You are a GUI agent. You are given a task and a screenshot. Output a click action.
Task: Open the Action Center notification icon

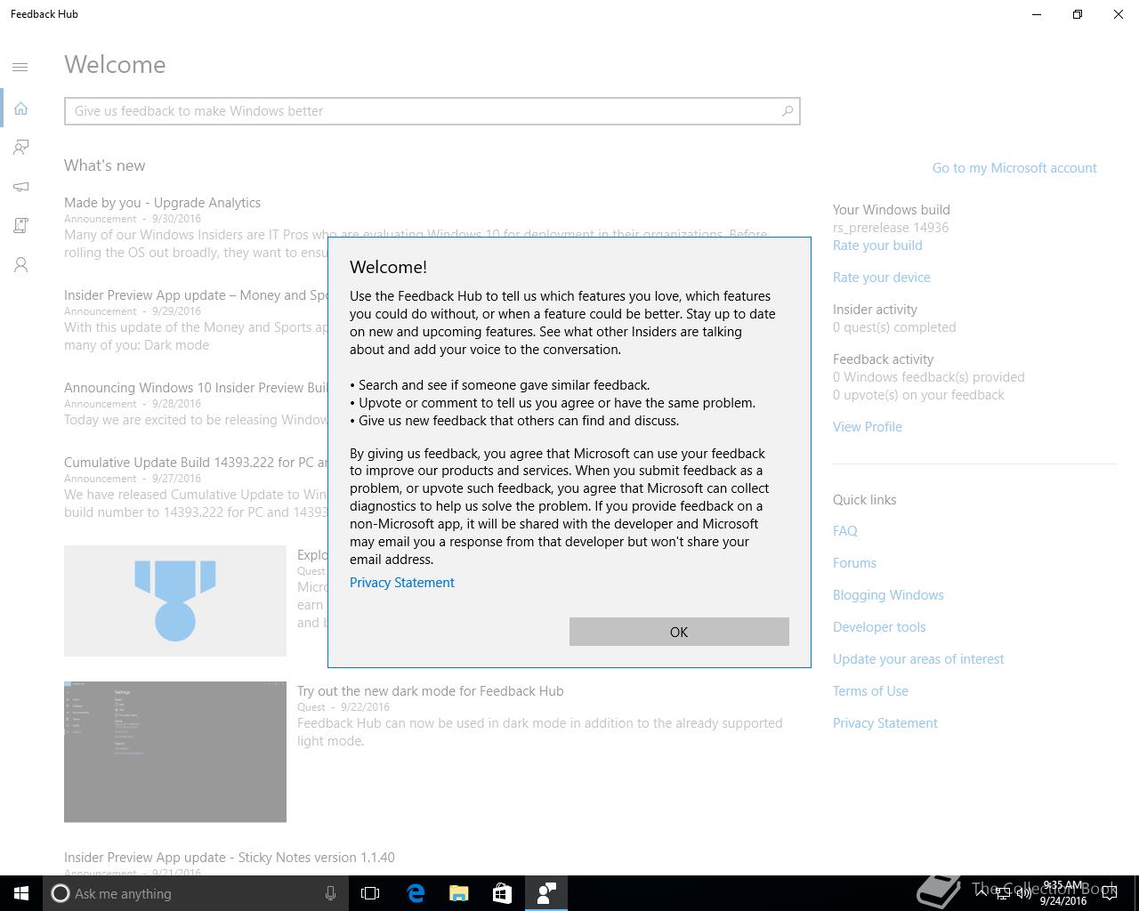point(1111,893)
